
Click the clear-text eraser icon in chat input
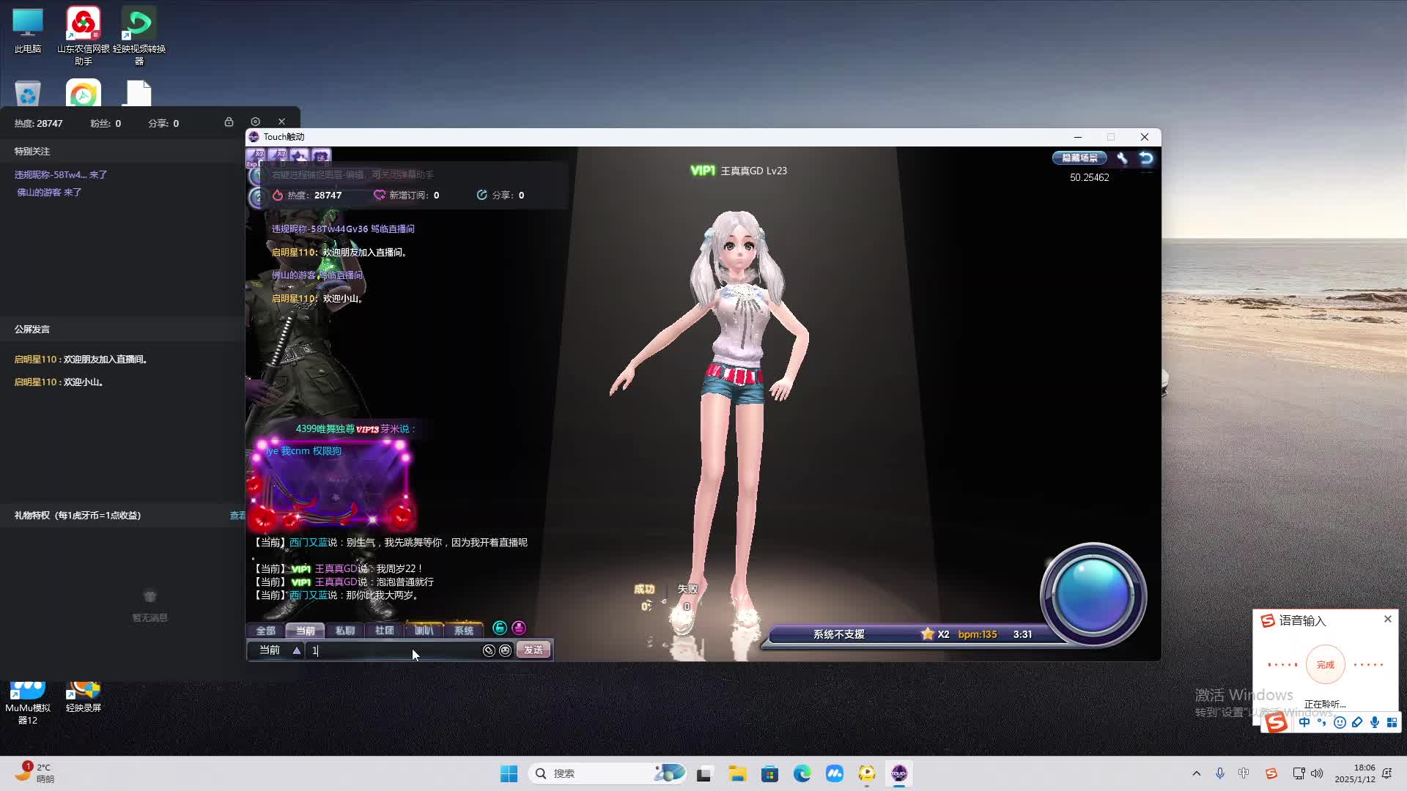(x=489, y=650)
